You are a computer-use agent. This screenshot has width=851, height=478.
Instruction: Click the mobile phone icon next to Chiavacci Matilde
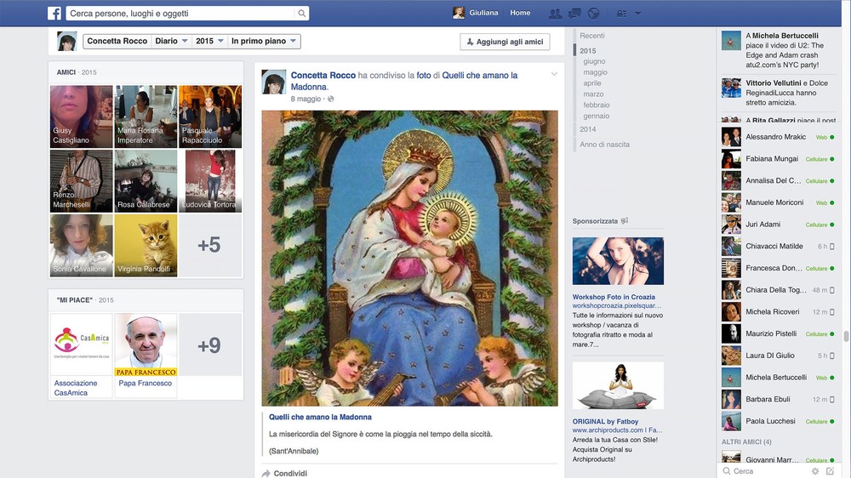832,247
